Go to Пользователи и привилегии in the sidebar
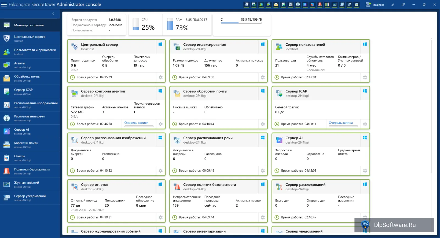 click(x=30, y=52)
